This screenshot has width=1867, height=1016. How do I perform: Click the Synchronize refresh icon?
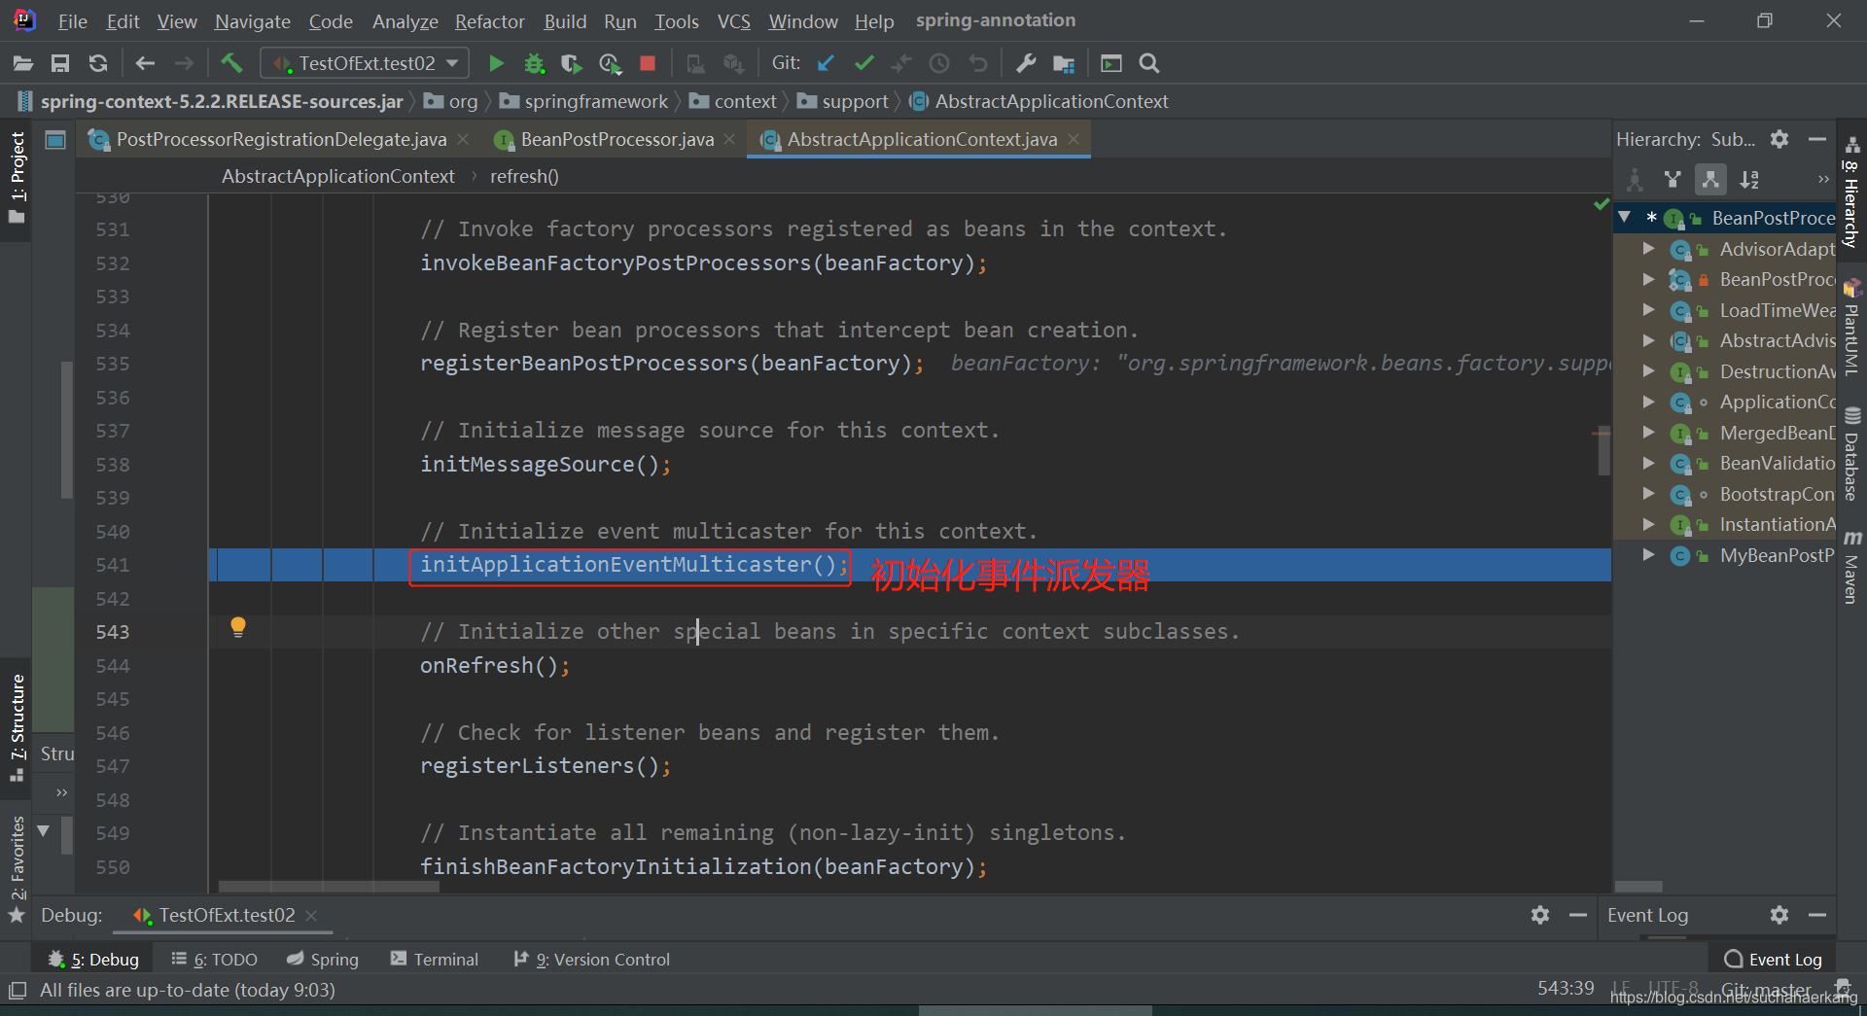pyautogui.click(x=97, y=63)
